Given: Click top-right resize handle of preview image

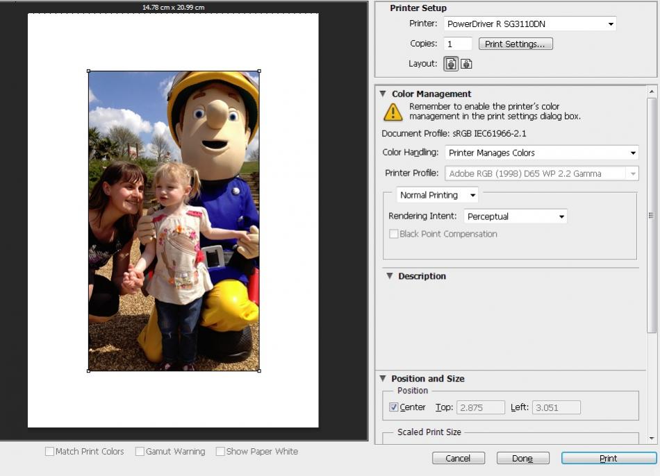Looking at the screenshot, I should (259, 71).
